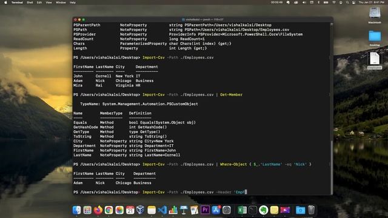Click the Terminal green zoom button
This screenshot has width=388, height=218.
click(x=84, y=19)
